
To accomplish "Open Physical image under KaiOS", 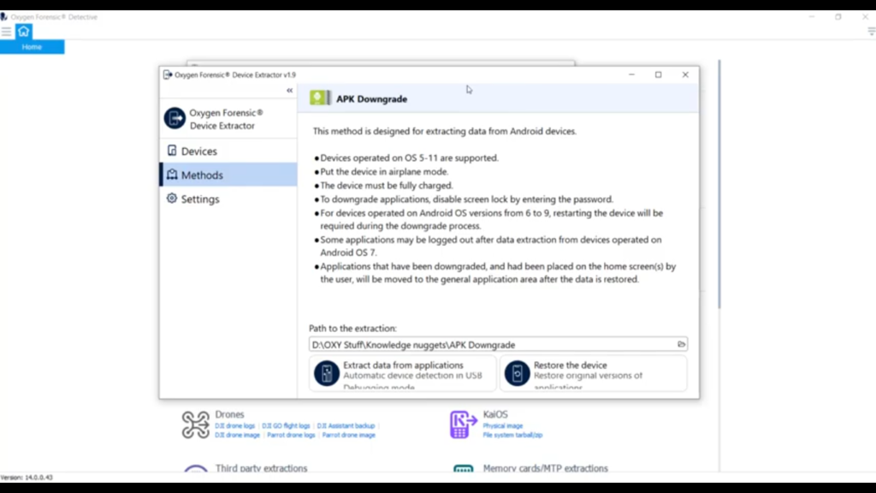I will (x=503, y=425).
